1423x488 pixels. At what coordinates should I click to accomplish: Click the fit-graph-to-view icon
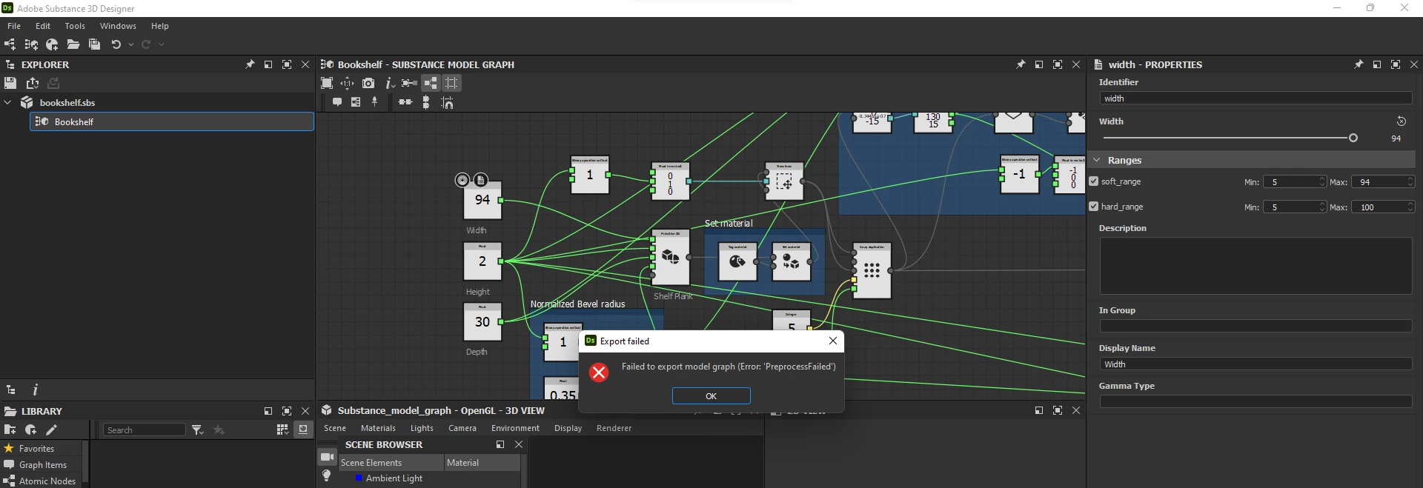pyautogui.click(x=327, y=83)
